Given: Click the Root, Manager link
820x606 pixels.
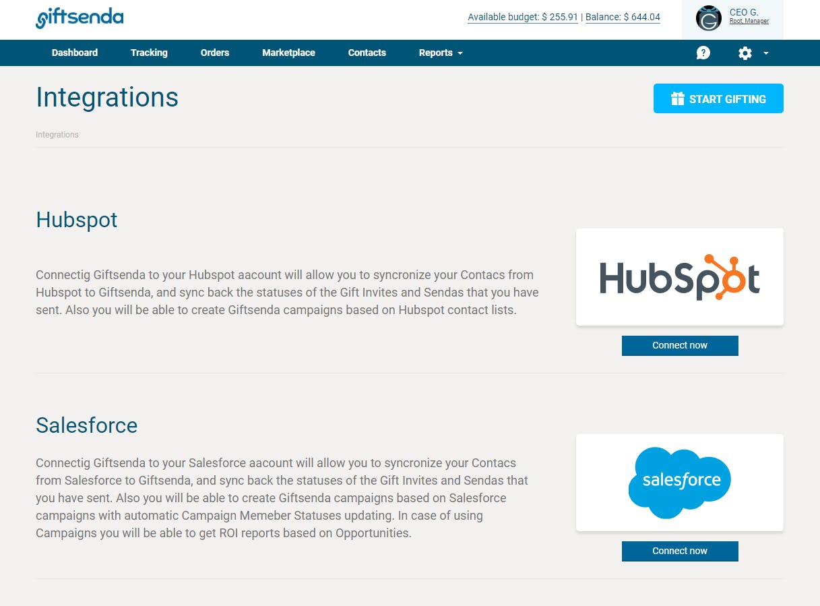Looking at the screenshot, I should [749, 22].
